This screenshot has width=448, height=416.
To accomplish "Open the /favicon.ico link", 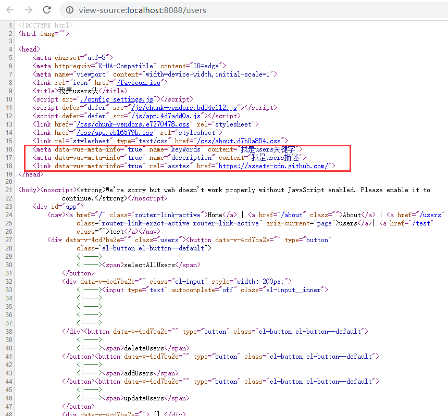I will (138, 82).
